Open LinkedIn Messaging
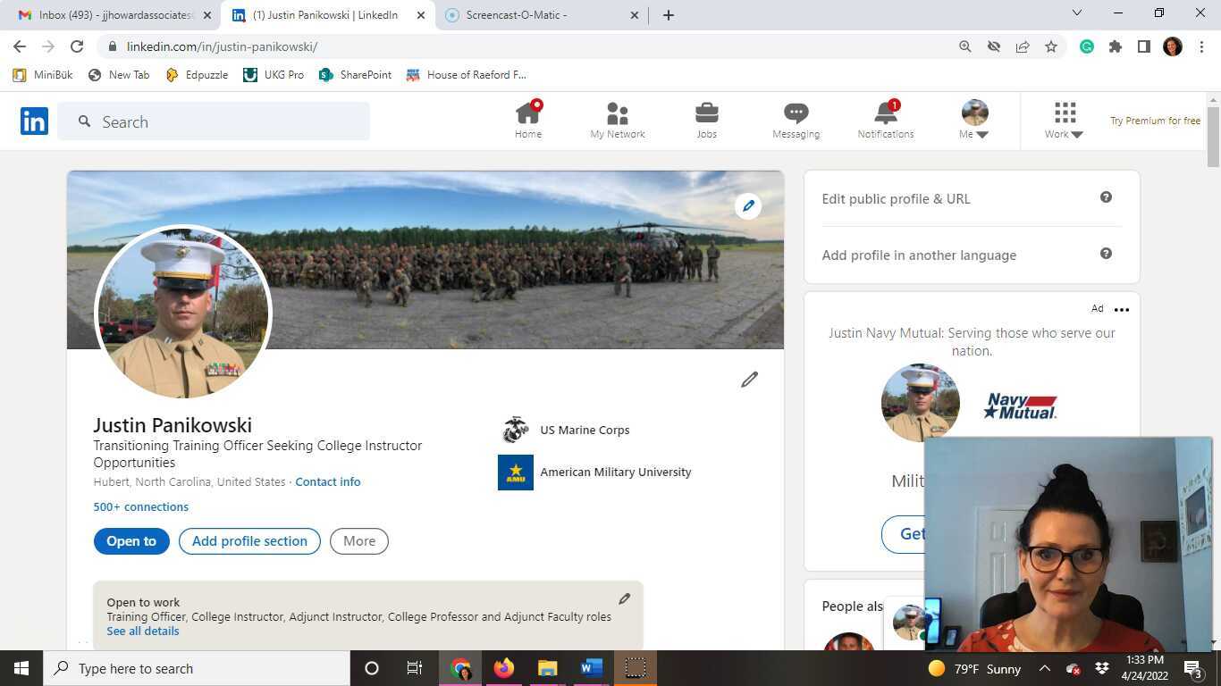This screenshot has height=686, width=1221. click(795, 121)
